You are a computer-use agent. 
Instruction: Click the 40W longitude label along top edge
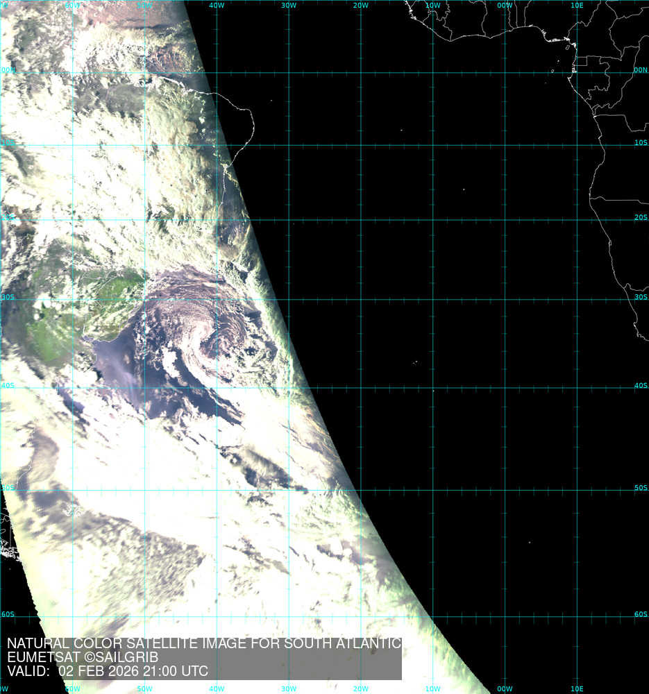pyautogui.click(x=217, y=5)
